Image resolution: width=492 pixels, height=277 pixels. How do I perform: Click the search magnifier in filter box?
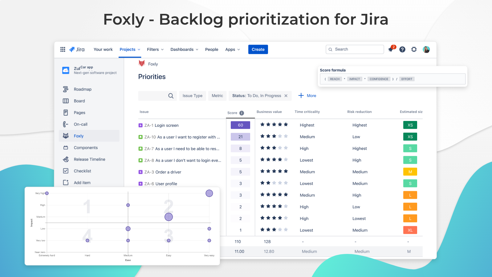point(171,96)
